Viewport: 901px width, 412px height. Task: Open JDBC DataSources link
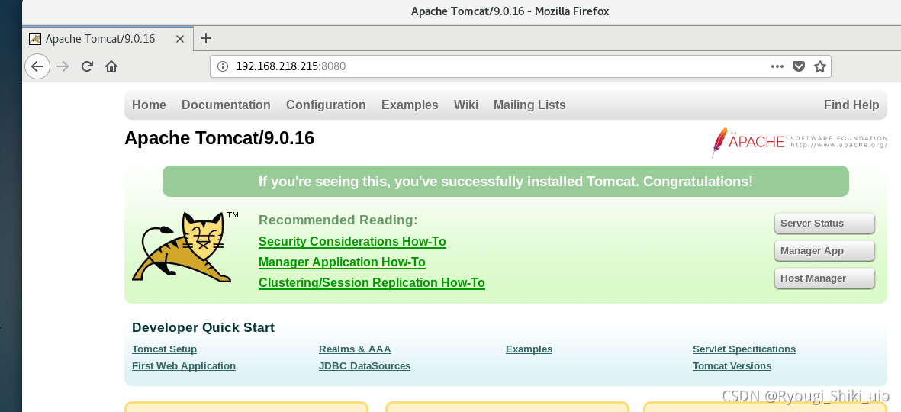click(x=365, y=366)
